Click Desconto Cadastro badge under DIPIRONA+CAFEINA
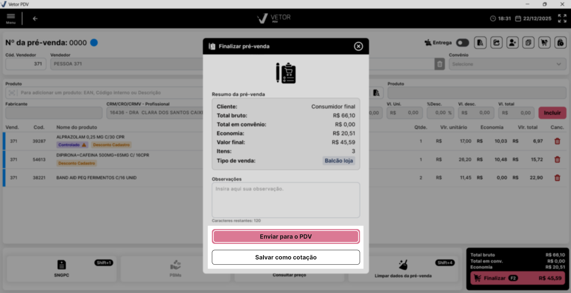571x293 pixels. click(x=77, y=163)
